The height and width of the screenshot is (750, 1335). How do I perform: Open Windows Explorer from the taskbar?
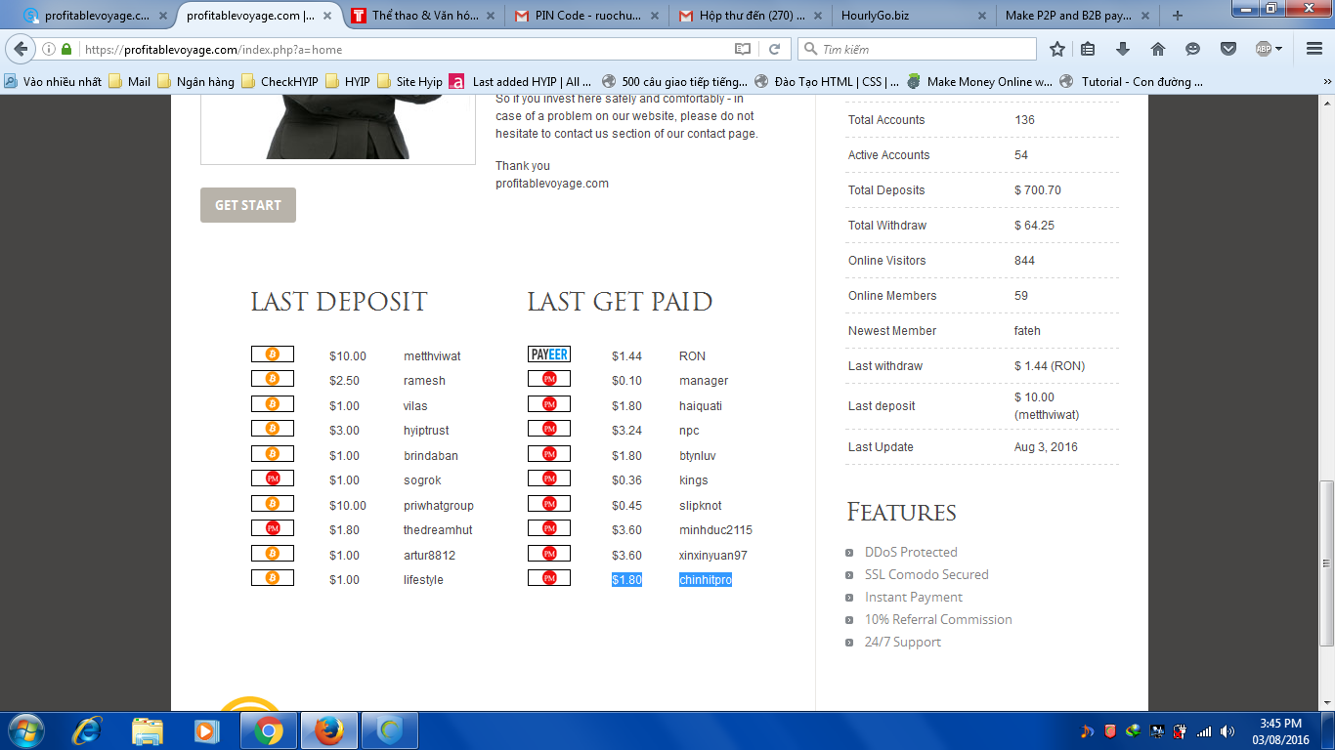(148, 730)
